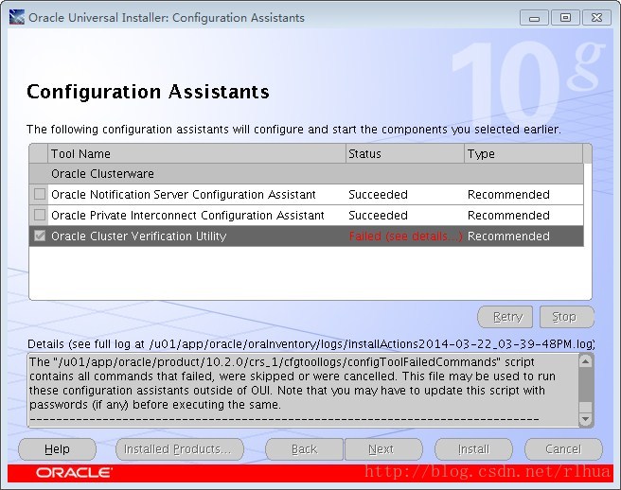Click the Status column header

(405, 153)
